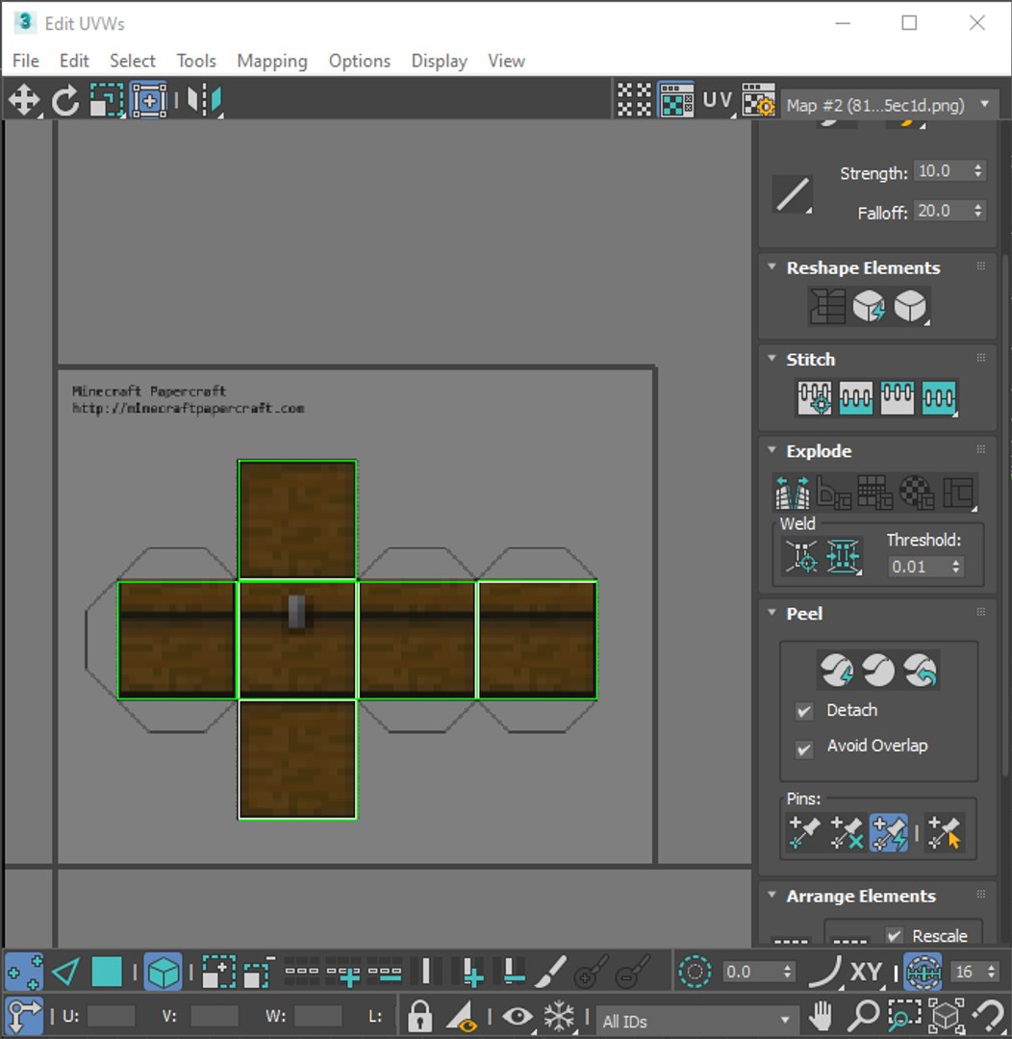This screenshot has height=1039, width=1012.
Task: Toggle the Avoid Overlap checkbox
Action: coord(804,748)
